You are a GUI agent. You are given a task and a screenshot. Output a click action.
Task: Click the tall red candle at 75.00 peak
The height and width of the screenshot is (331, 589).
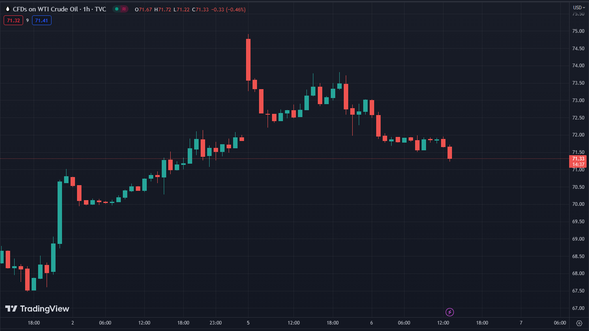248,60
